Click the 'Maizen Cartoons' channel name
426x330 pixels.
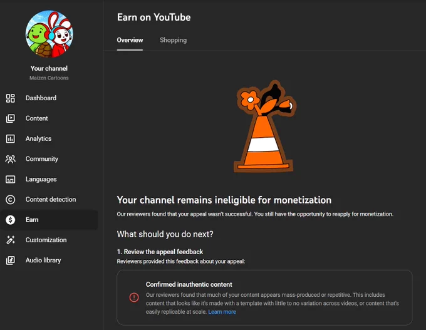pos(49,78)
